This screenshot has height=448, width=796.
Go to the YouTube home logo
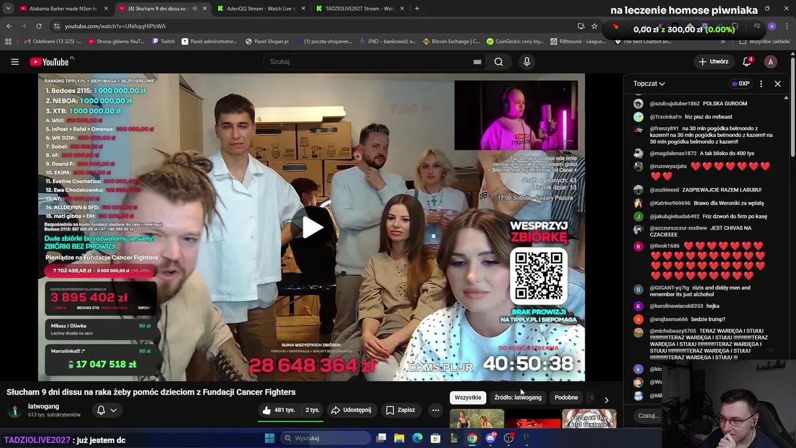click(x=49, y=62)
